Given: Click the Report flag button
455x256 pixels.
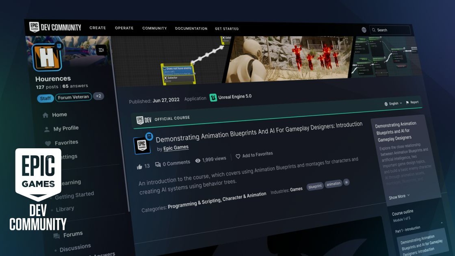Looking at the screenshot, I should click(412, 102).
